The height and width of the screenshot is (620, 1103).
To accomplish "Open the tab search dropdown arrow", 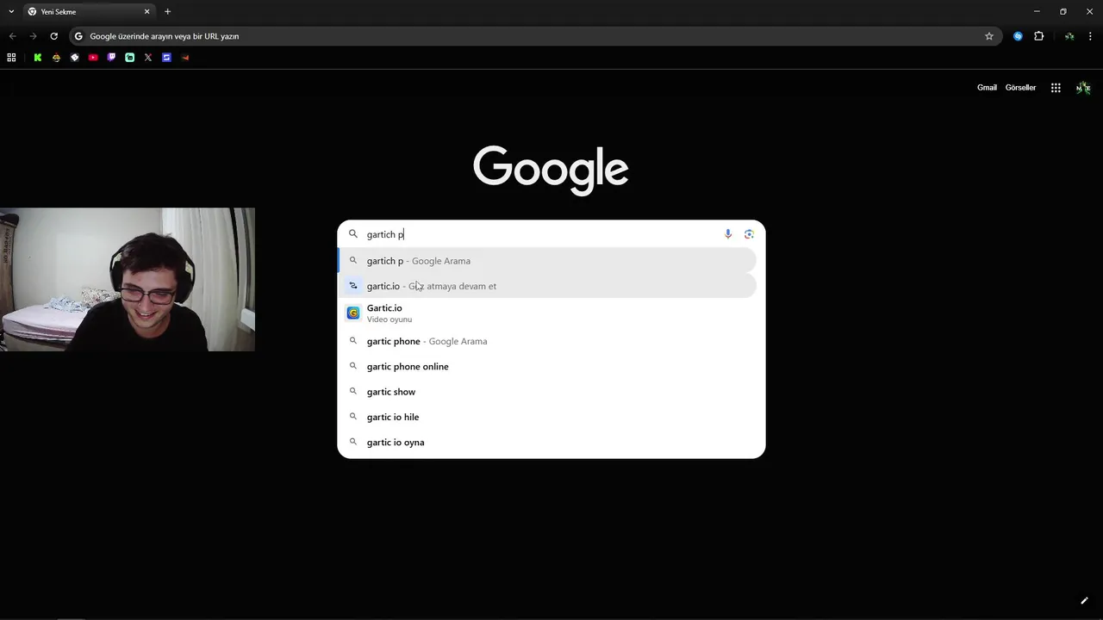I will tap(11, 11).
